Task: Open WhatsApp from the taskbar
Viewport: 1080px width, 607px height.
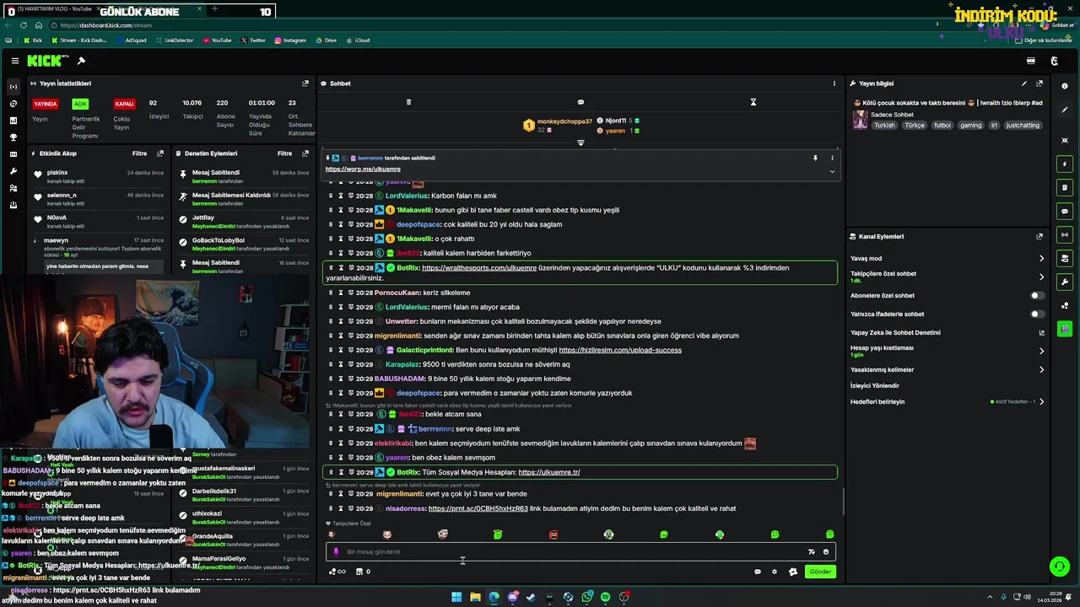Action: (x=586, y=597)
